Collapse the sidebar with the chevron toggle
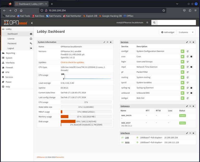 coord(32,23)
